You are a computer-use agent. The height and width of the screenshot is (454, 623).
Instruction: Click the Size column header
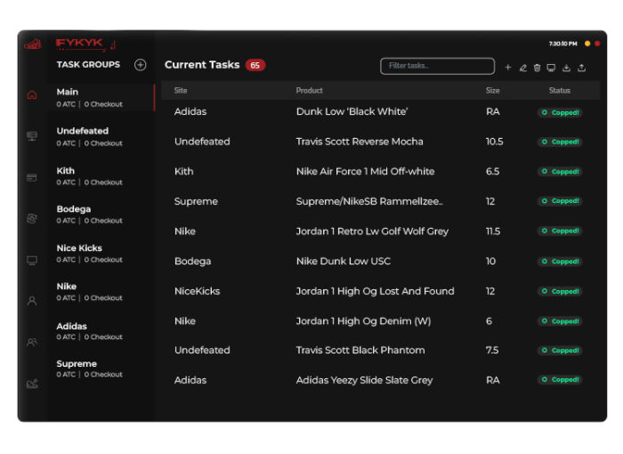coord(492,91)
